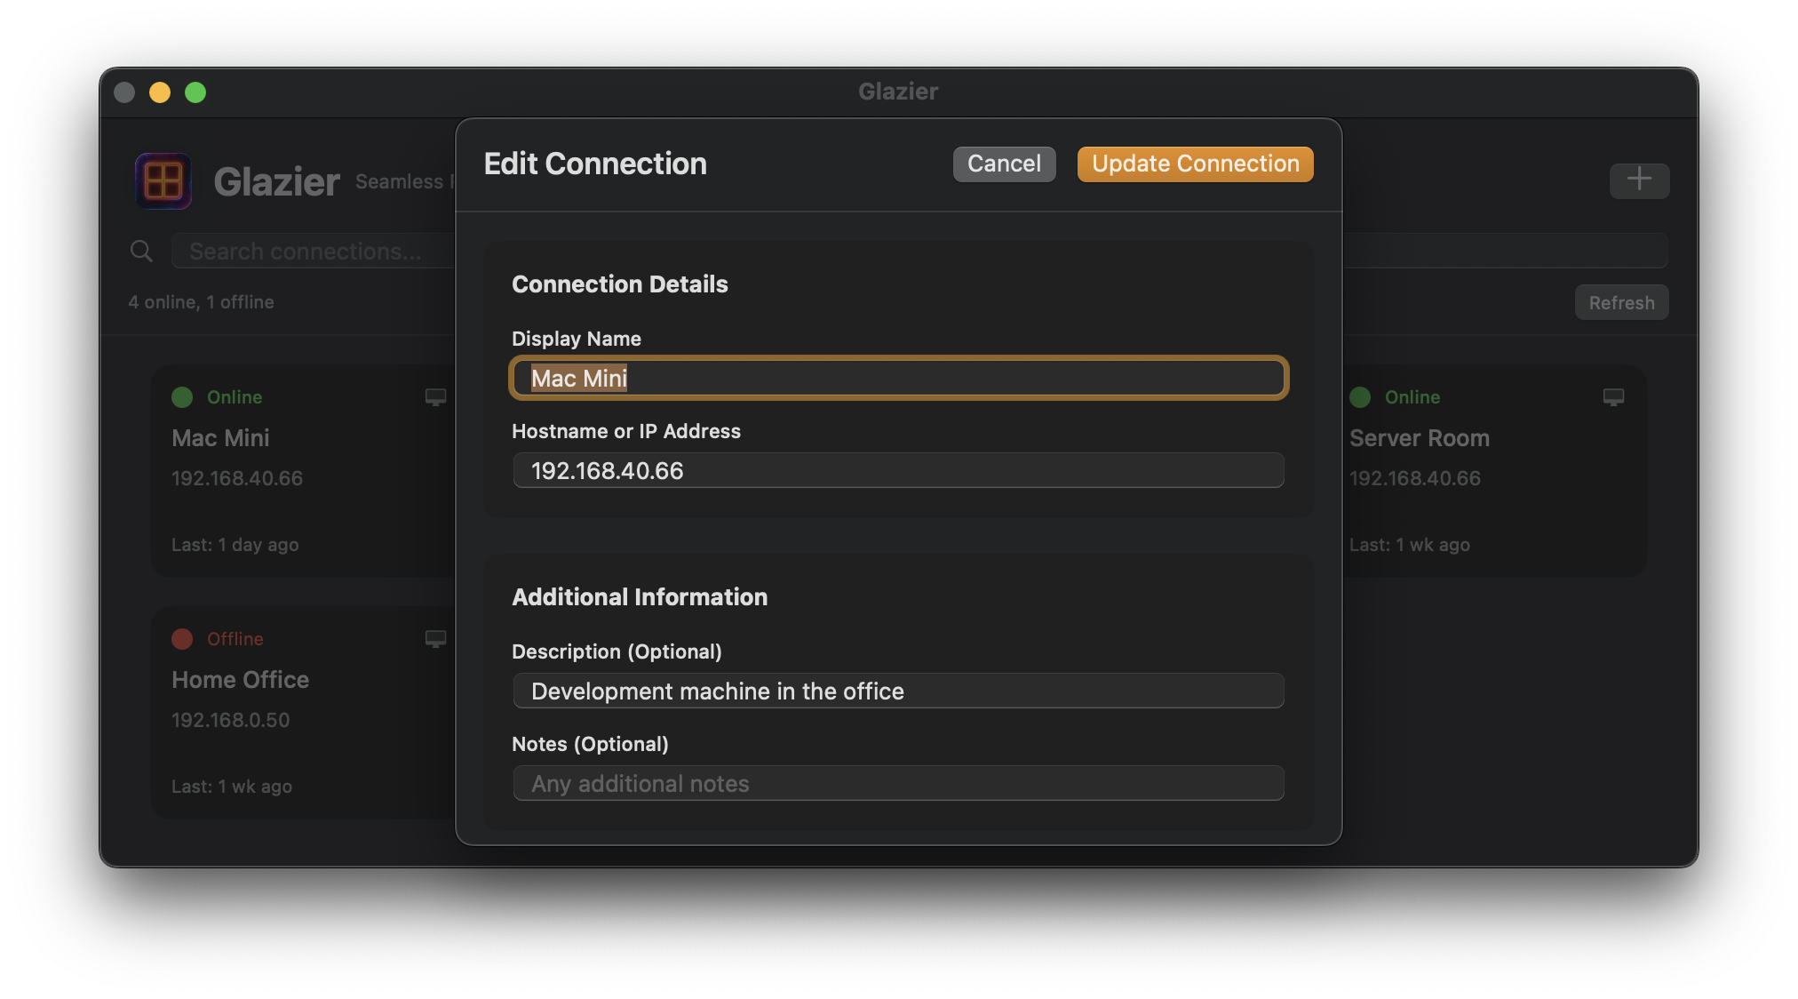This screenshot has height=999, width=1798.
Task: Click Refresh to reload connection statuses
Action: tap(1621, 302)
